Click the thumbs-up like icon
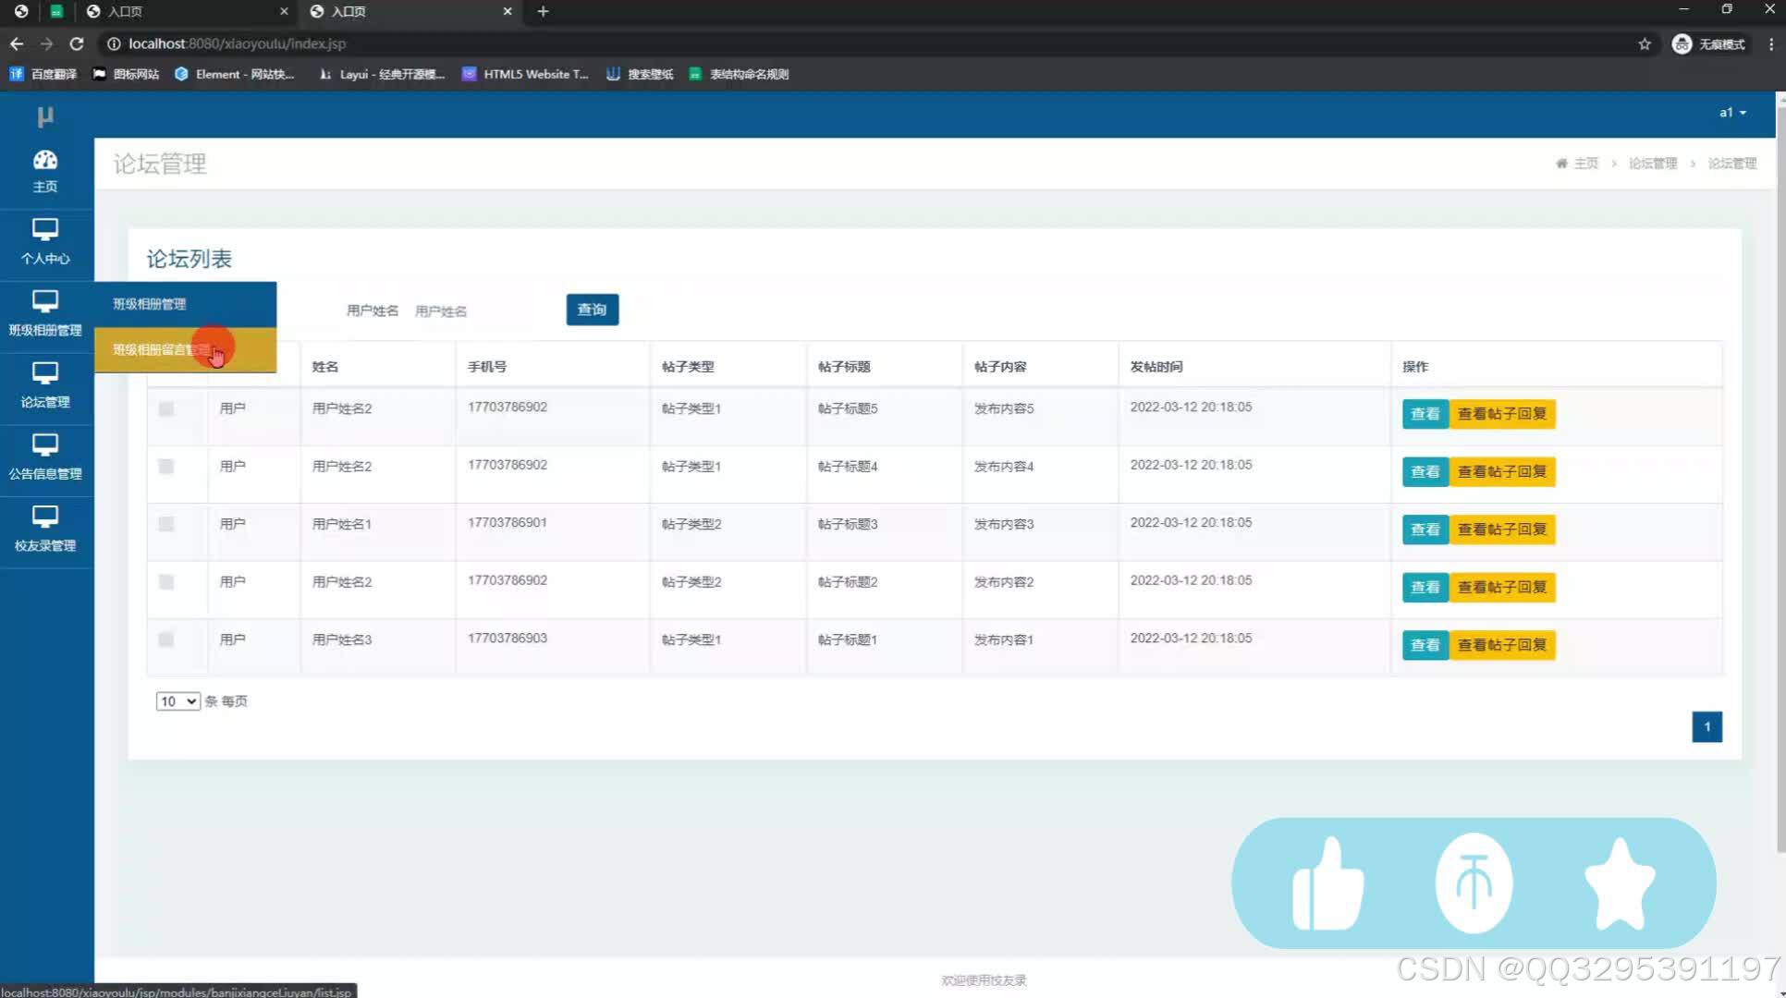Screen dimensions: 1786x998 pos(1328,883)
